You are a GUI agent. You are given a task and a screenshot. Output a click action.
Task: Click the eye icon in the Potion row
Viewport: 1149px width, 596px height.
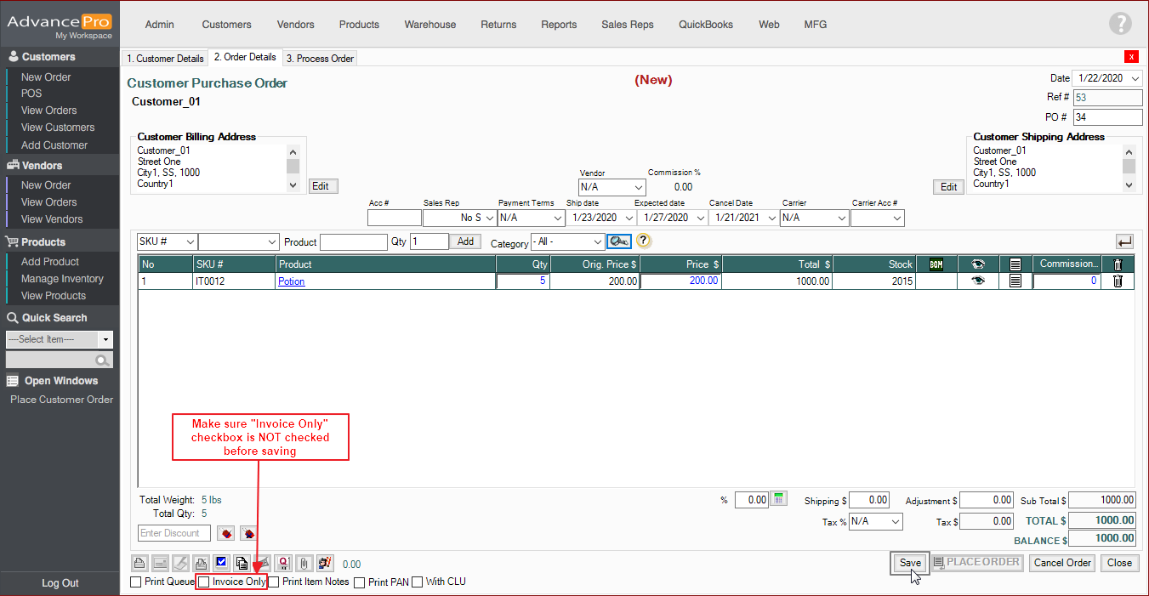click(x=978, y=281)
